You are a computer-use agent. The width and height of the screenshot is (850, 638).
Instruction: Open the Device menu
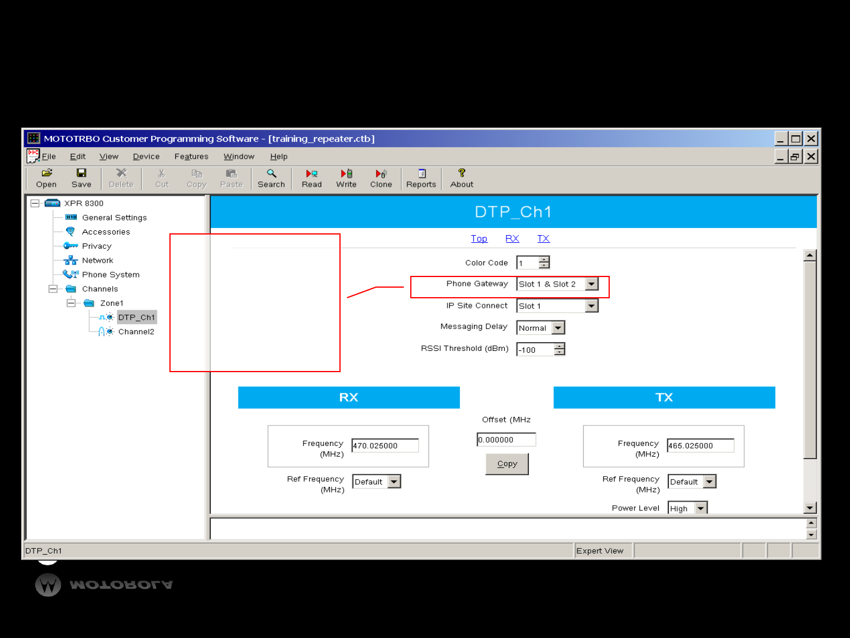pos(146,157)
